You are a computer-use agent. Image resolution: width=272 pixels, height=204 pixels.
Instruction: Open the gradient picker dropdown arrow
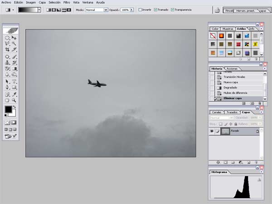[39, 10]
